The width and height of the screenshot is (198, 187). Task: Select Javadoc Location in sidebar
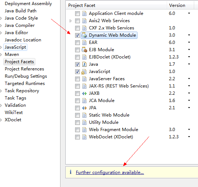pyautogui.click(x=23, y=40)
